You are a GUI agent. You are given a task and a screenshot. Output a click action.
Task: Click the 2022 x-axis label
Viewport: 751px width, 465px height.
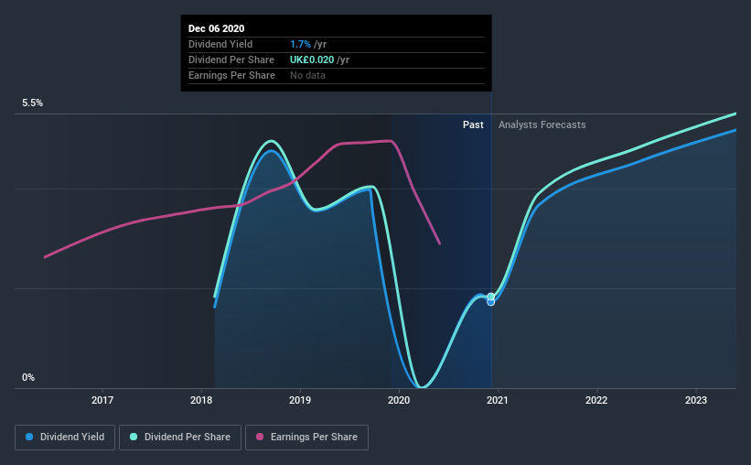click(596, 400)
